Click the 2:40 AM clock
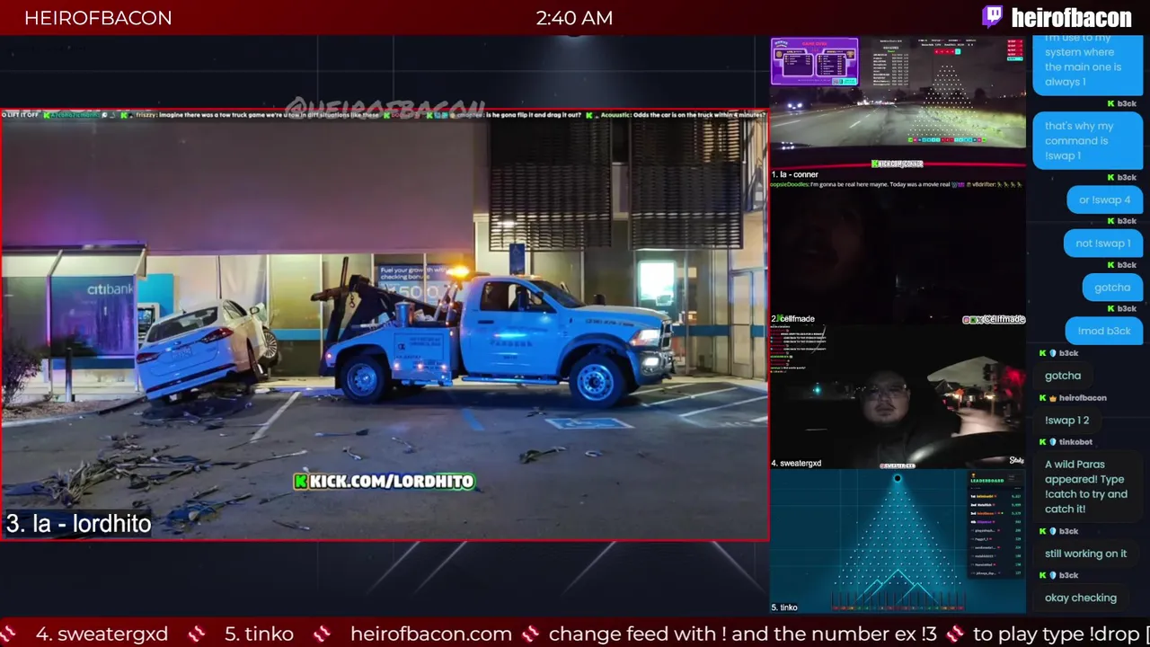1150x647 pixels. pos(574,18)
